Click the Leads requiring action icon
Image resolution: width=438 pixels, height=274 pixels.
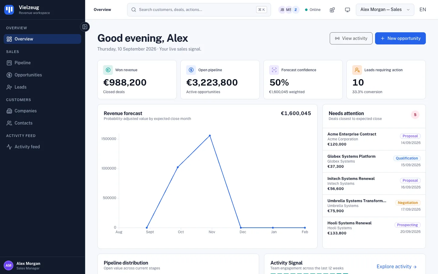pyautogui.click(x=357, y=70)
